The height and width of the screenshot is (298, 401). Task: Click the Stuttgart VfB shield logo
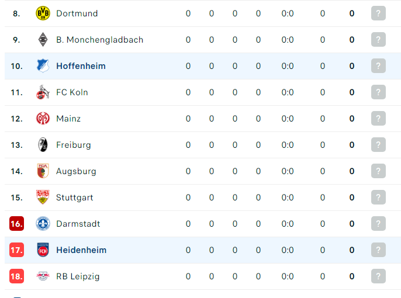pyautogui.click(x=43, y=197)
